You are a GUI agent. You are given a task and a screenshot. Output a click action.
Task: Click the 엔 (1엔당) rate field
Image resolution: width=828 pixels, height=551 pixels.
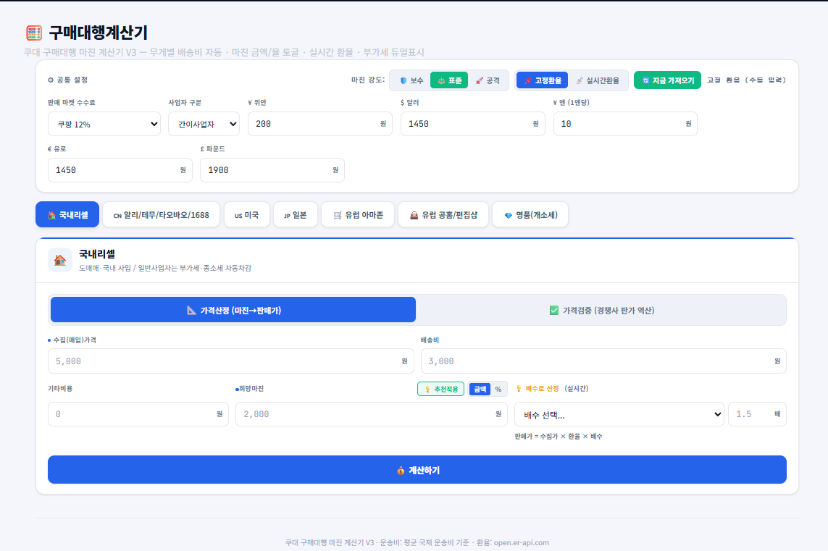coord(625,124)
